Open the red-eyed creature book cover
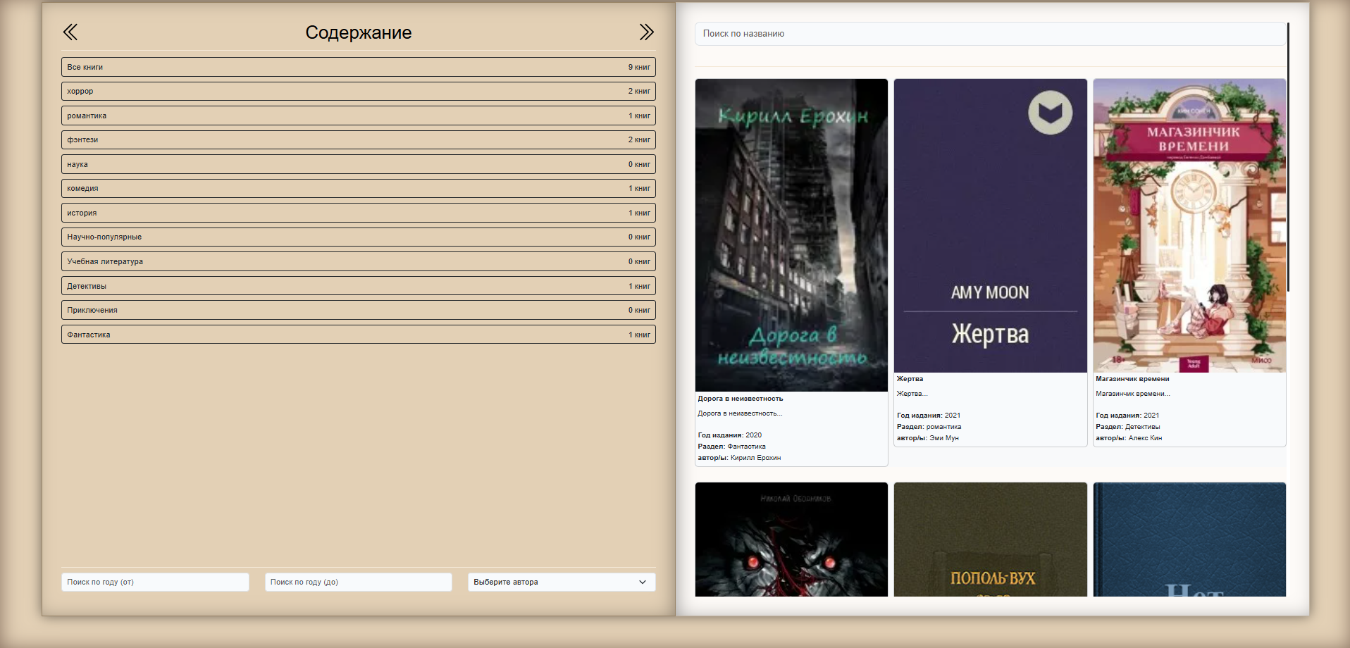Viewport: 1350px width, 648px height. [x=791, y=540]
